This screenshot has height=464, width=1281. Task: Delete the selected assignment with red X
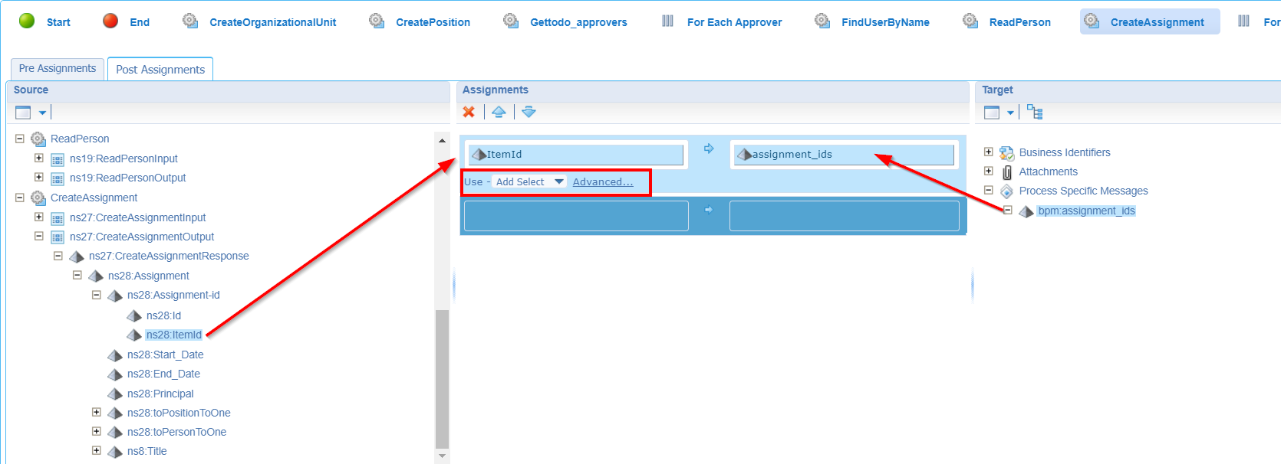pos(469,112)
